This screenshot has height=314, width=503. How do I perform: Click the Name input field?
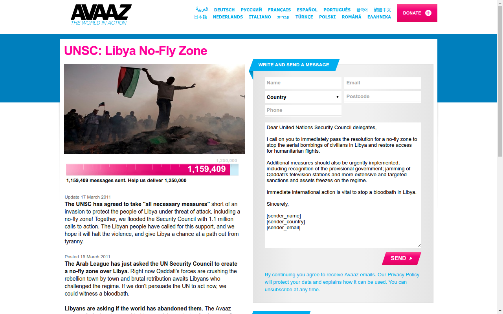click(x=303, y=83)
